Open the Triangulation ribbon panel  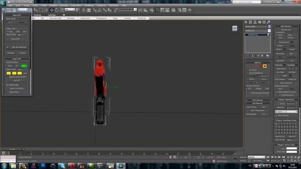point(102,18)
